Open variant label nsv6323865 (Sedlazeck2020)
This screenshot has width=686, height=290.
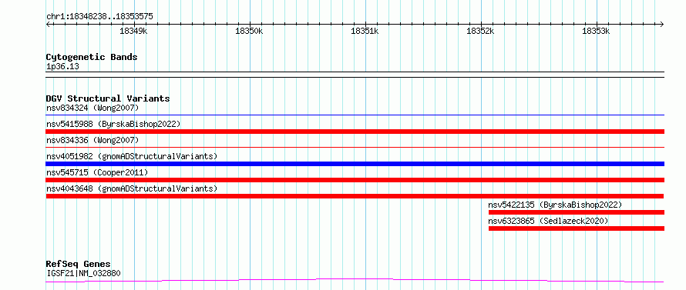pyautogui.click(x=549, y=221)
